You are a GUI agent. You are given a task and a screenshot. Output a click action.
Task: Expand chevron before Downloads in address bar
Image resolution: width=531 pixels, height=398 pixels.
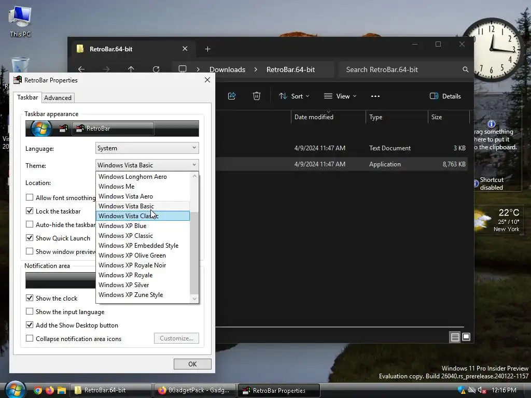point(198,69)
